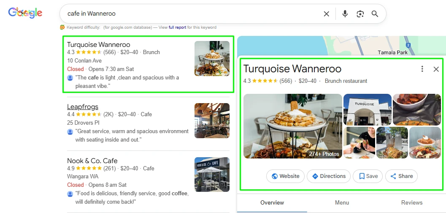Image resolution: width=446 pixels, height=213 pixels.
Task: Open the Menu tab
Action: [342, 202]
